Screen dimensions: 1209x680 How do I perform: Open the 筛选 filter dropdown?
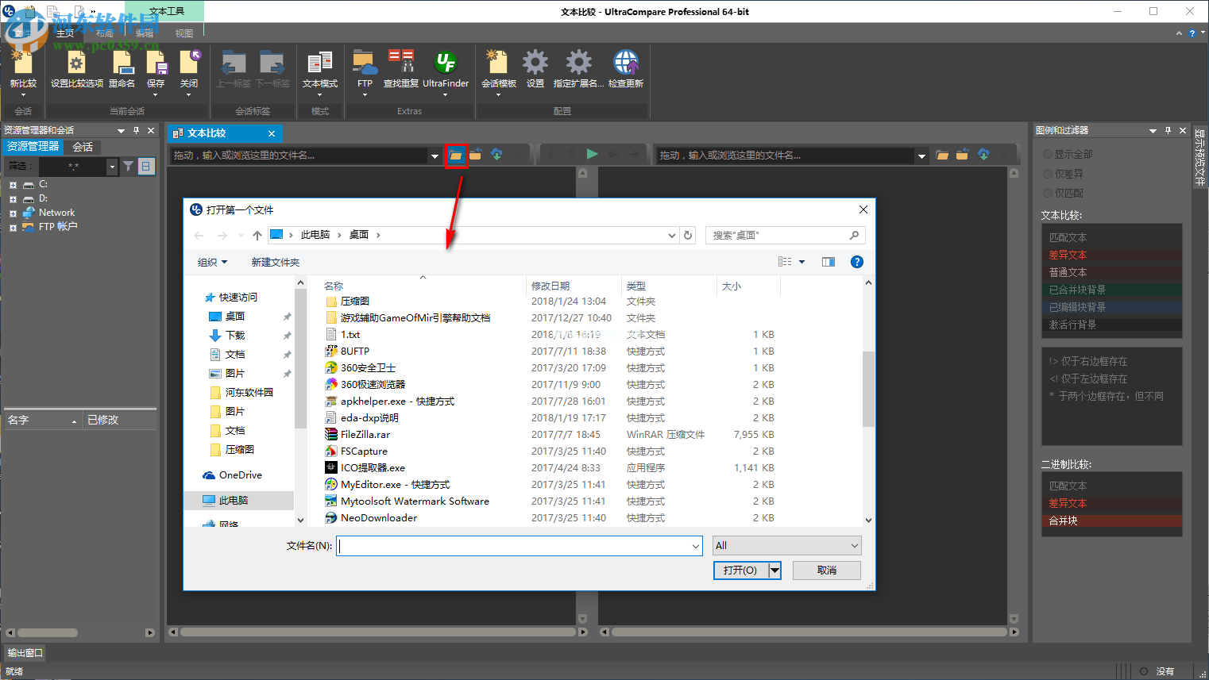(112, 167)
